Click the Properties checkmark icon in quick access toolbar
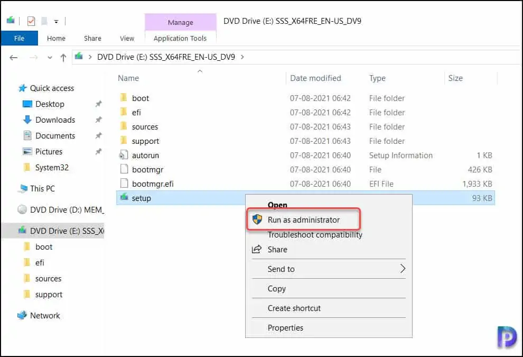The image size is (523, 357). point(31,21)
